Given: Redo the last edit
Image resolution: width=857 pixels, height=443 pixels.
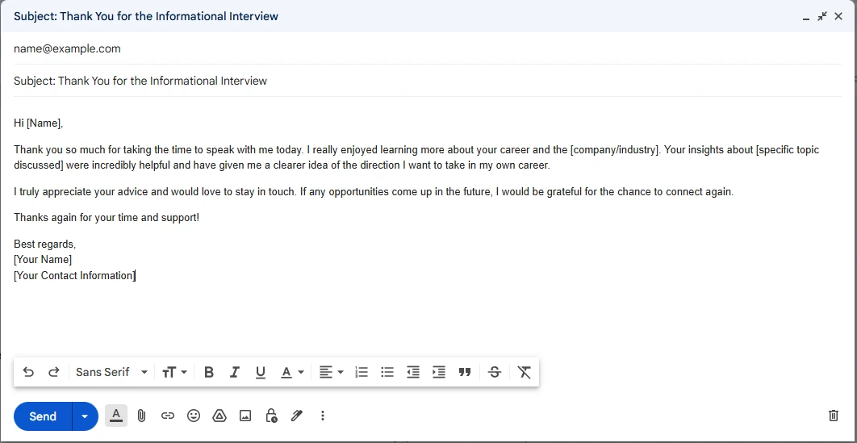Looking at the screenshot, I should coord(53,372).
